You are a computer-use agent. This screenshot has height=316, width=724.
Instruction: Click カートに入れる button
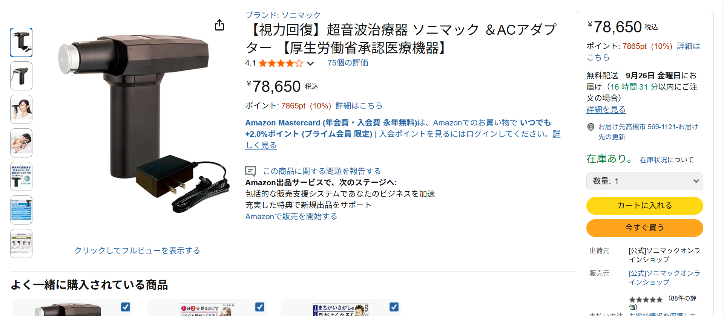[x=644, y=206]
